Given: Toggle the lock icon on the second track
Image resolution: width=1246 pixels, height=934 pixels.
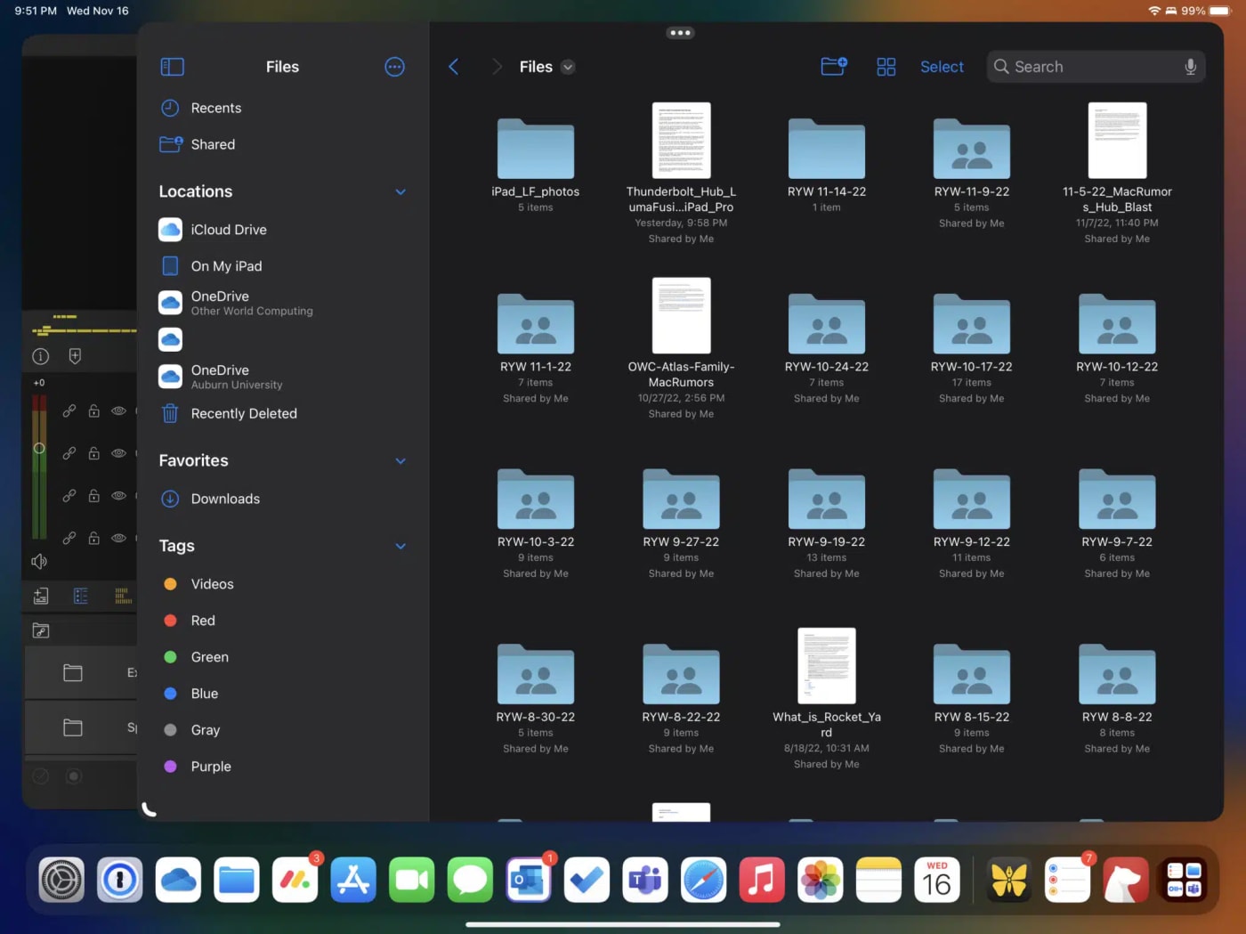Looking at the screenshot, I should click(93, 453).
